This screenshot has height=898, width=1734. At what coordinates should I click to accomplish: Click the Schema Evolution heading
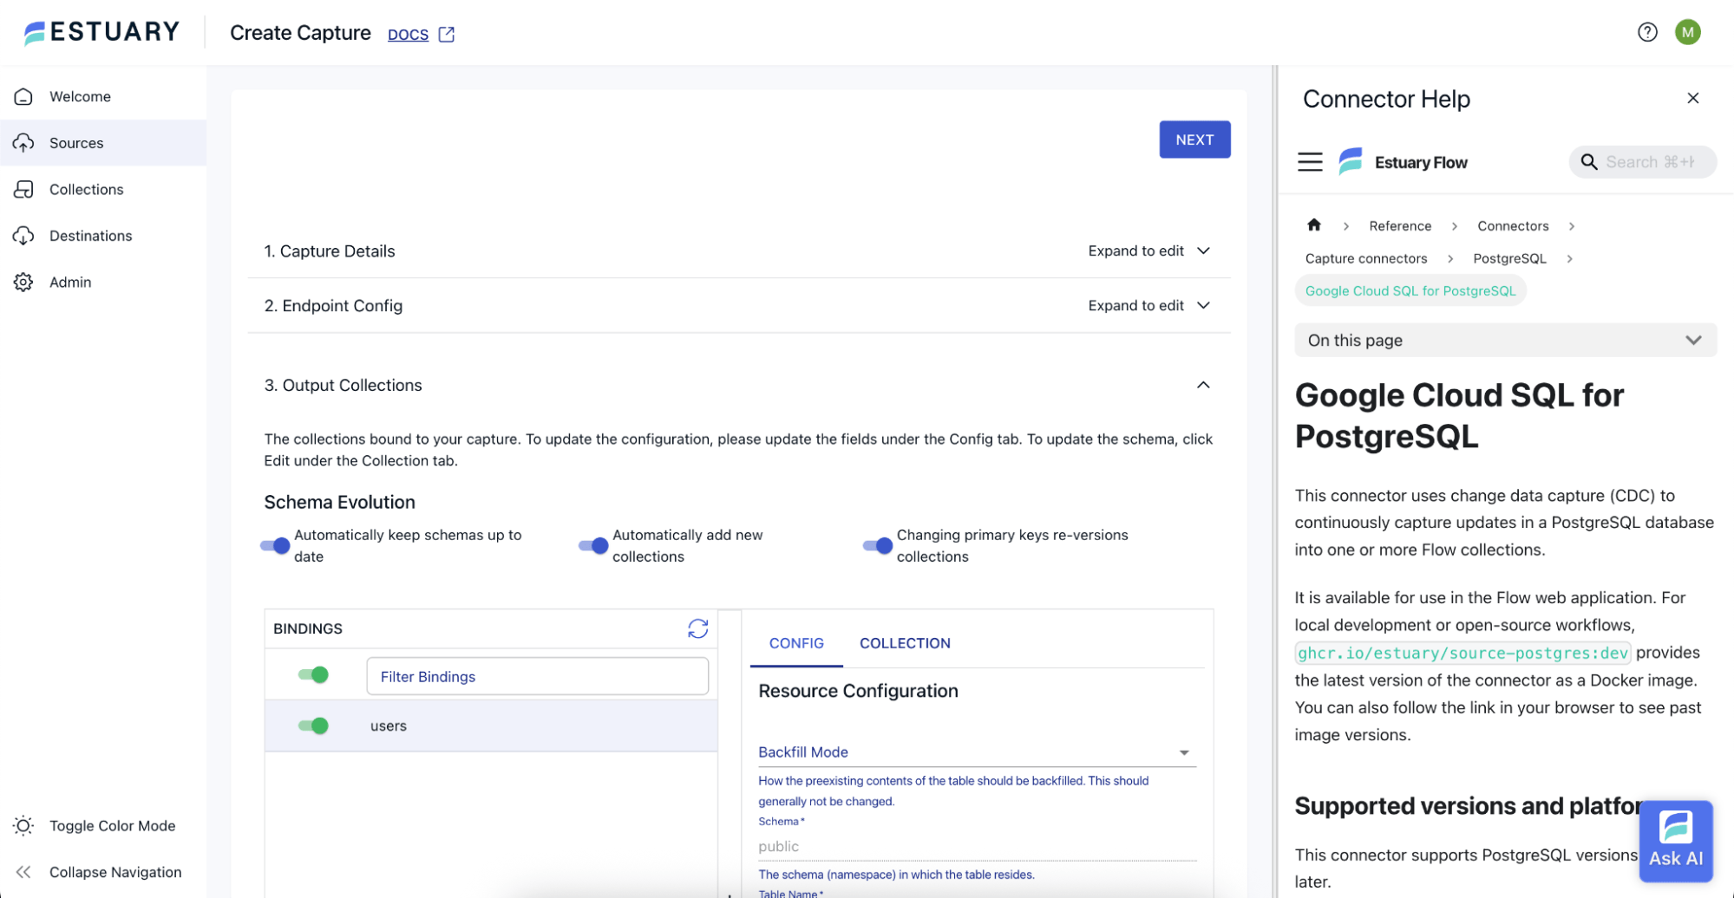(339, 502)
